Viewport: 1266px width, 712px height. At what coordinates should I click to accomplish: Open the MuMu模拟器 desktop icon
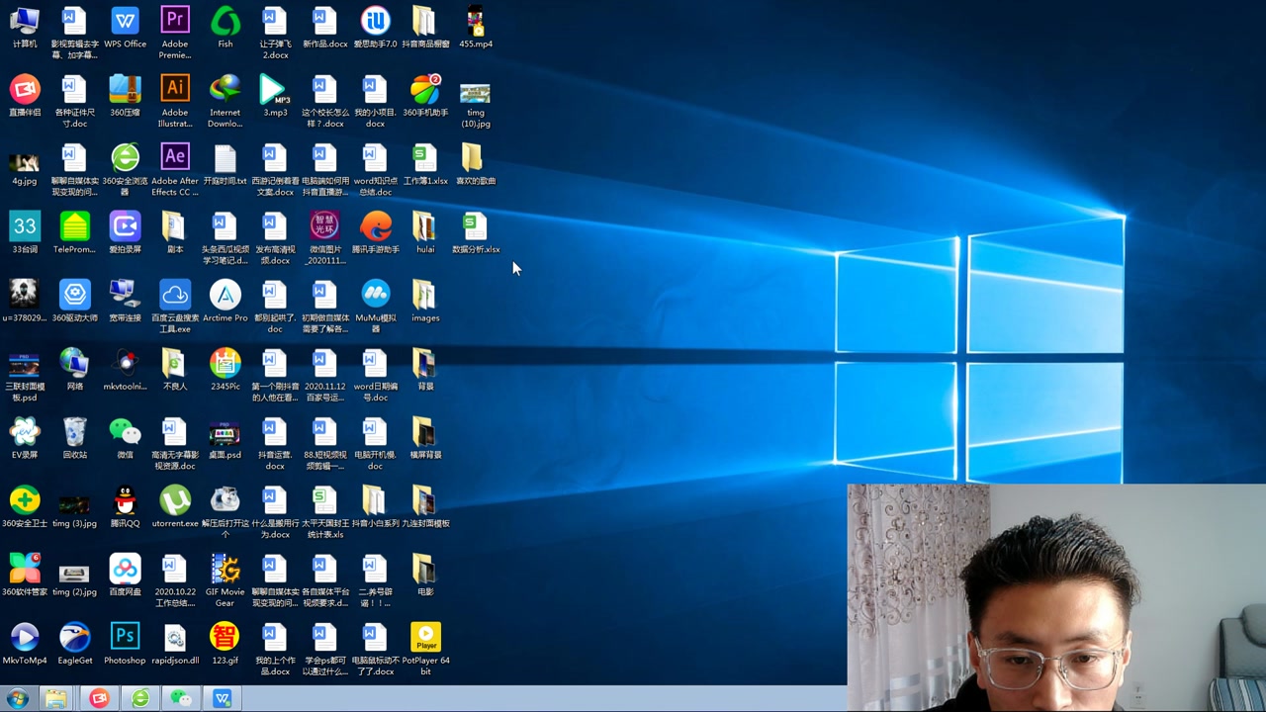click(x=375, y=306)
